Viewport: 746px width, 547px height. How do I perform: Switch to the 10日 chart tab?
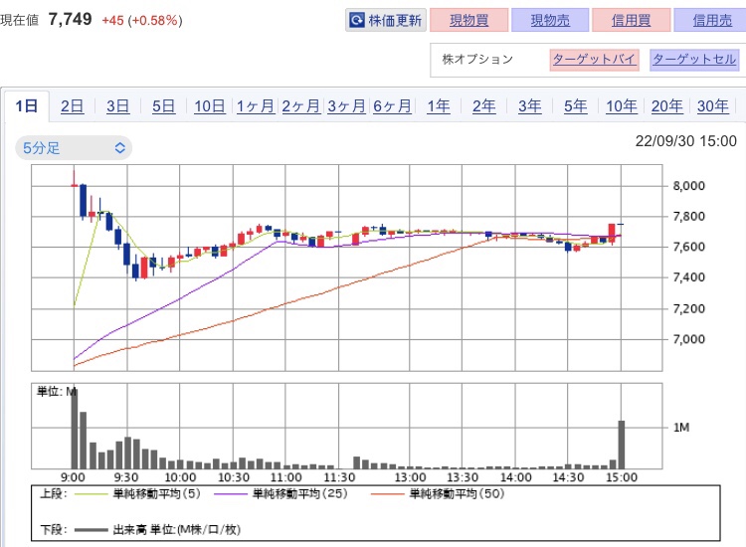point(209,105)
